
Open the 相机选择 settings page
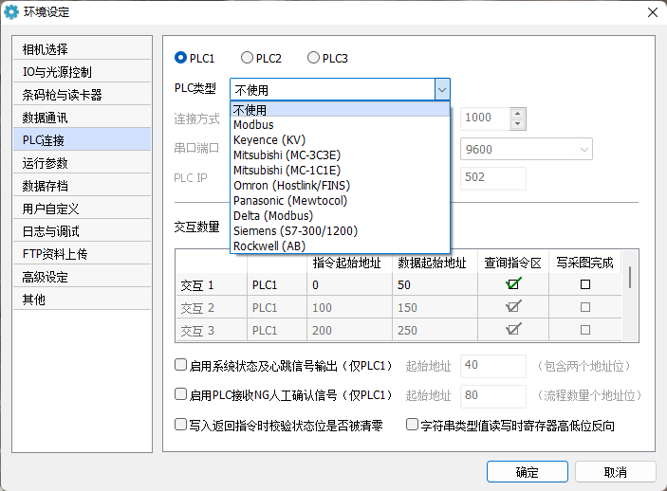83,49
